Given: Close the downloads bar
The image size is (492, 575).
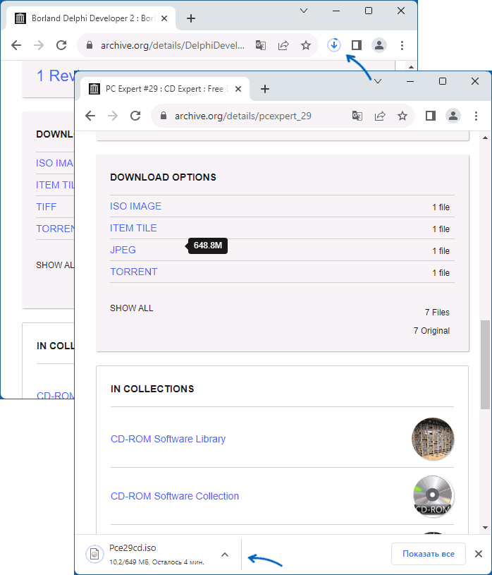Looking at the screenshot, I should [479, 554].
